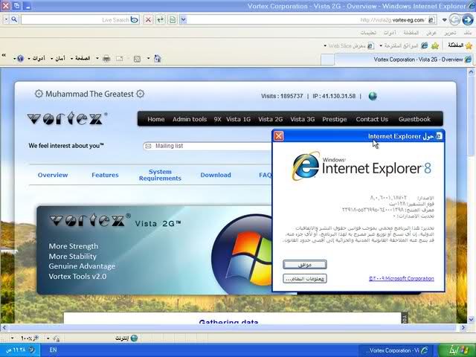This screenshot has width=476, height=357.
Task: Click the globe icon next to IP address
Action: pos(373,96)
